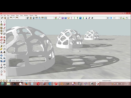Click the help question mark icon
This screenshot has height=98, width=131.
point(10,81)
